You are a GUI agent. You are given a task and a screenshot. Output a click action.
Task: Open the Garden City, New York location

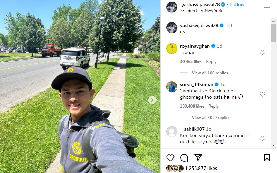(x=202, y=11)
